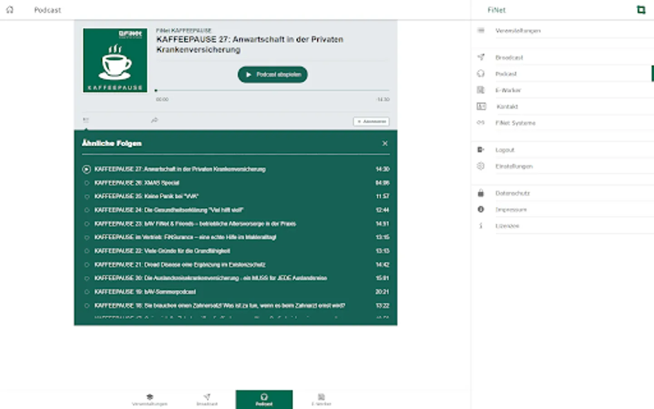Play episode KAFFEEPAUSE 18 about Zahnersatz
The height and width of the screenshot is (409, 654).
(220, 306)
